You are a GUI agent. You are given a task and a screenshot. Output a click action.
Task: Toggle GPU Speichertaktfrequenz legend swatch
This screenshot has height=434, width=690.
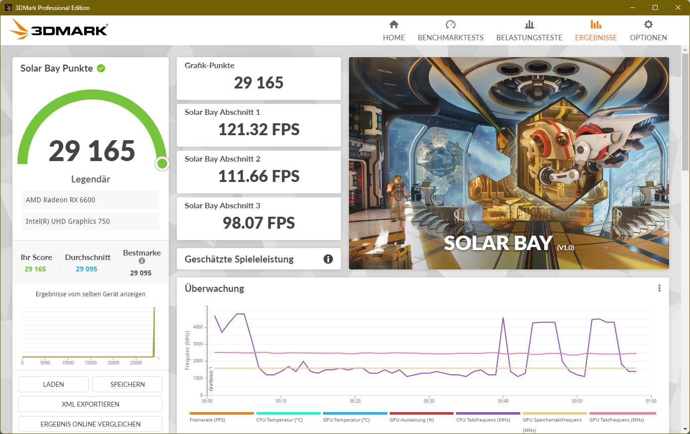coord(555,413)
